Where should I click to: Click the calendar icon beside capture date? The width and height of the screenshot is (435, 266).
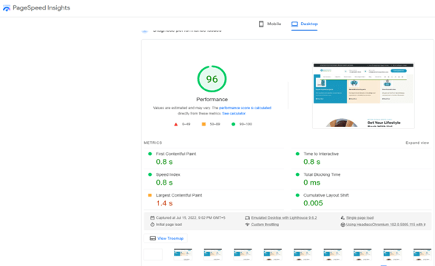(152, 218)
